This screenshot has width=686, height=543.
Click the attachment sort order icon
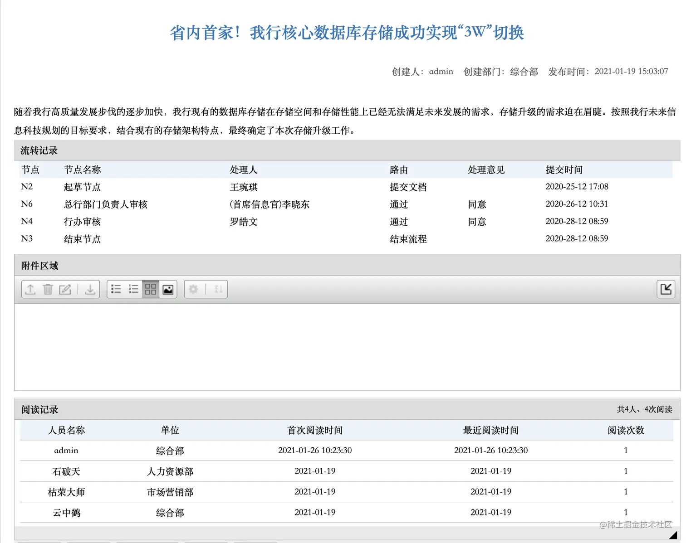point(218,289)
